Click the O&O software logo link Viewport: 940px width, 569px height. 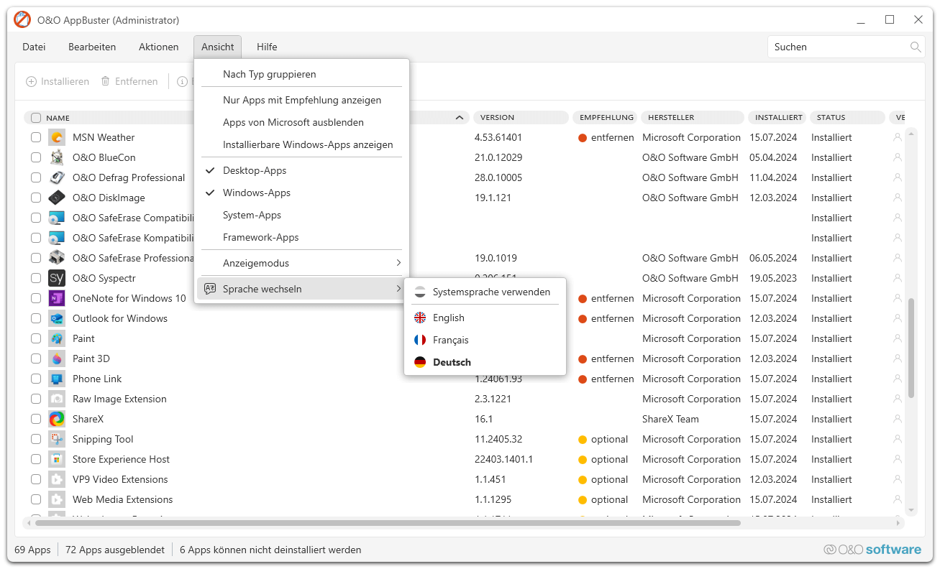(x=872, y=550)
